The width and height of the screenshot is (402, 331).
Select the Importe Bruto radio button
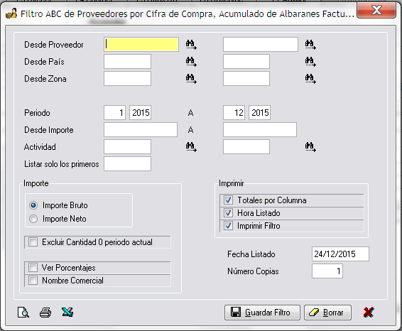tap(33, 205)
